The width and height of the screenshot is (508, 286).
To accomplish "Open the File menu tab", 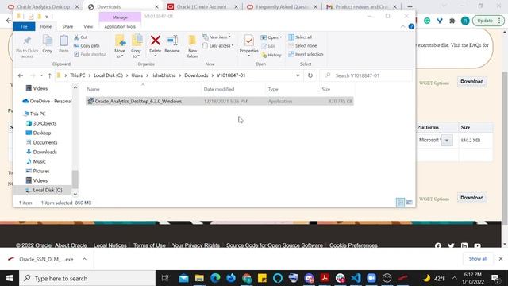I will 24,26.
